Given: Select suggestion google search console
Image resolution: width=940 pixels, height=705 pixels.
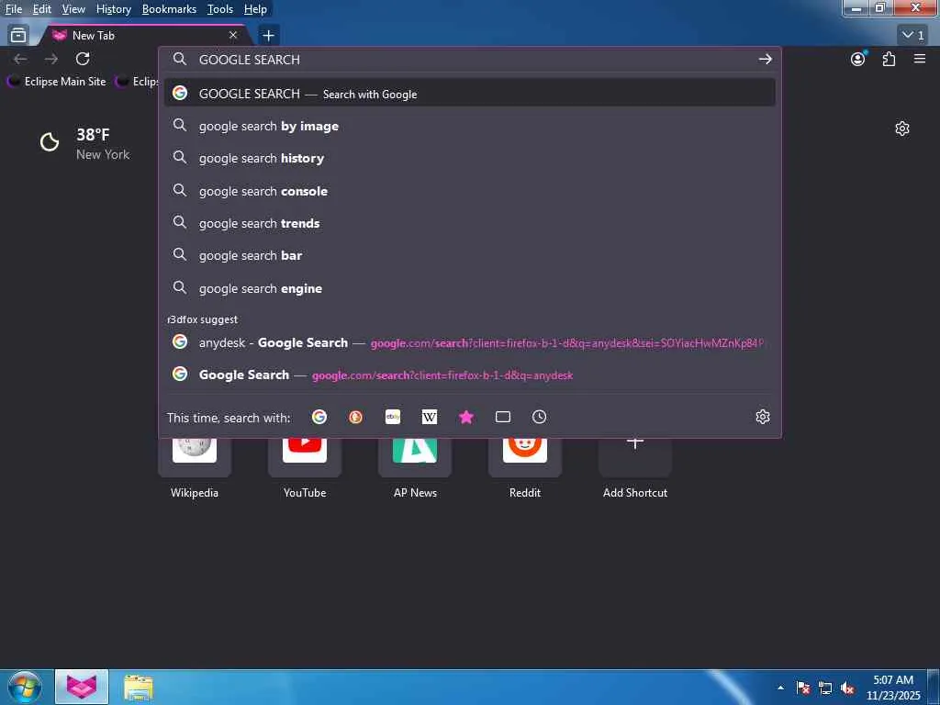Looking at the screenshot, I should (x=470, y=191).
